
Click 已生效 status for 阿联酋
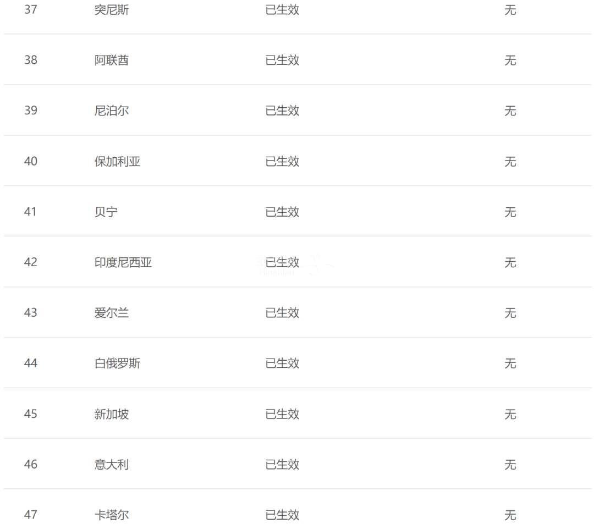pos(282,60)
